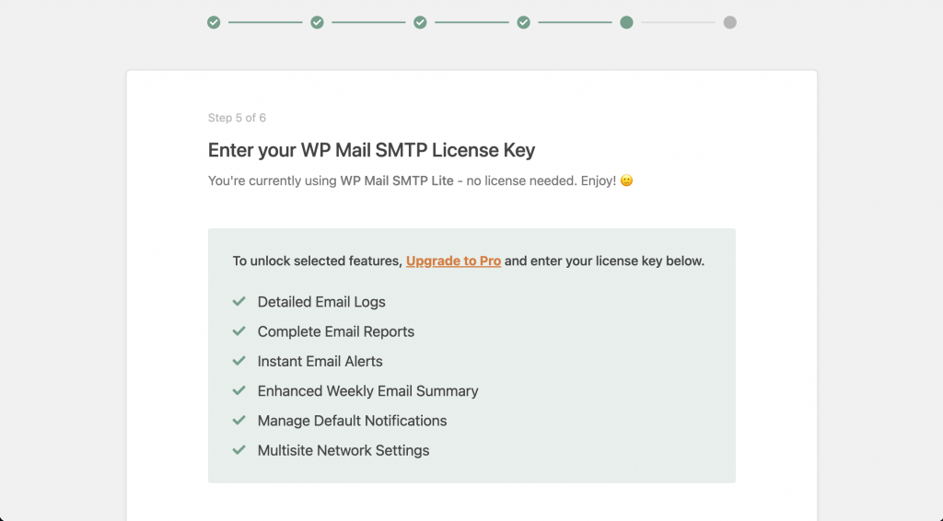Click the Step 5 of 6 label
Image resolution: width=943 pixels, height=521 pixels.
tap(237, 118)
